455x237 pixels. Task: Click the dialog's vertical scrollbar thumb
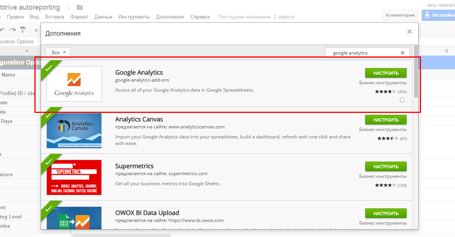pos(416,71)
